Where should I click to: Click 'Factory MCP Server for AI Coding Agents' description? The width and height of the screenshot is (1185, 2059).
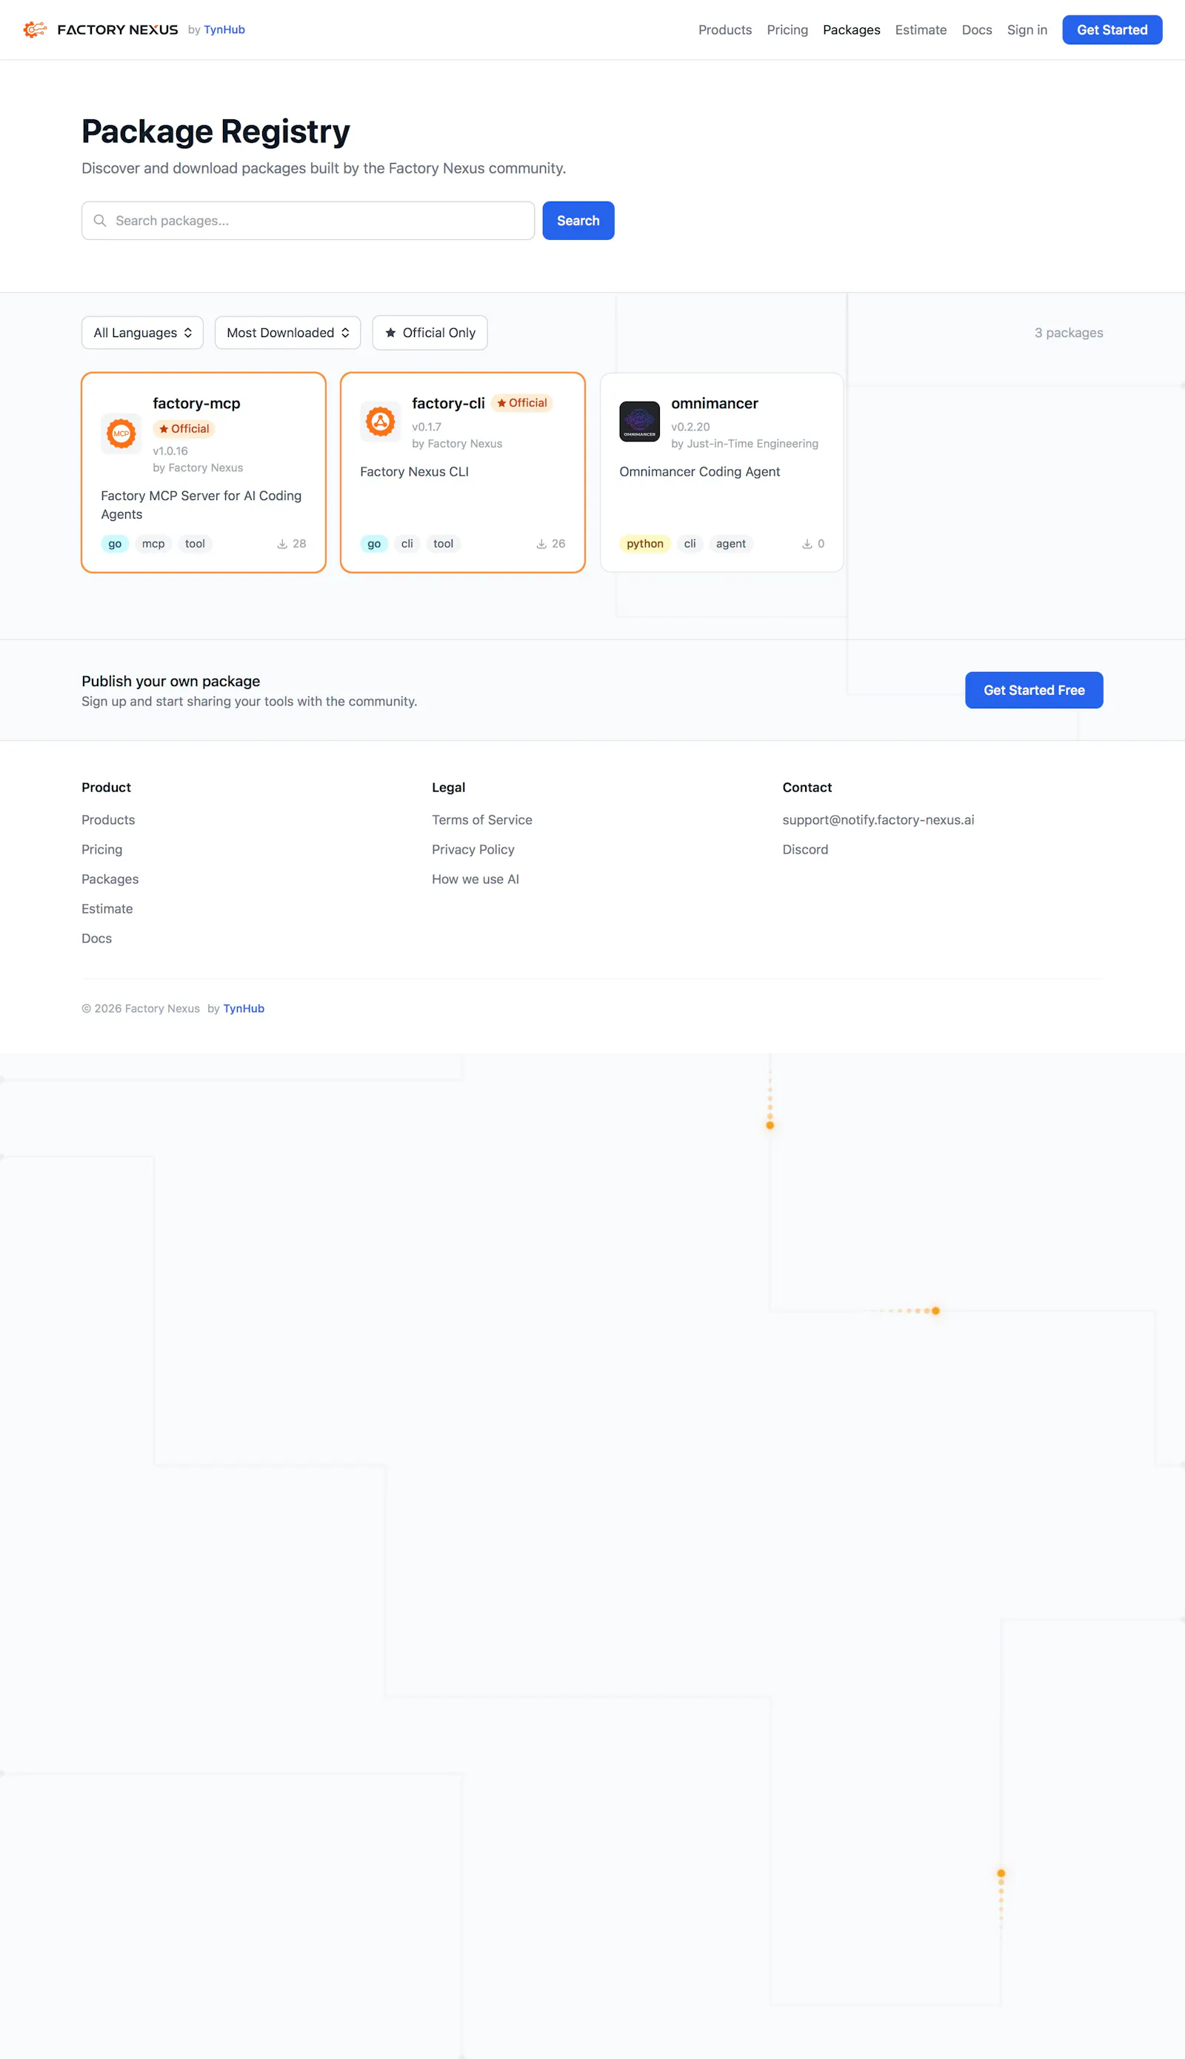[201, 505]
